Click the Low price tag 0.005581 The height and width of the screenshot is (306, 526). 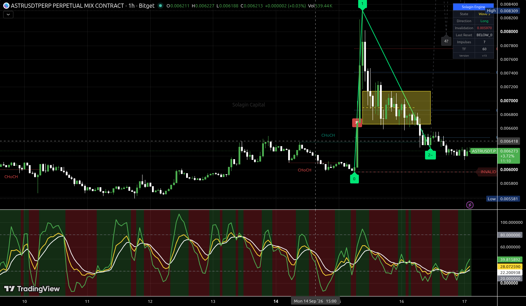point(503,199)
